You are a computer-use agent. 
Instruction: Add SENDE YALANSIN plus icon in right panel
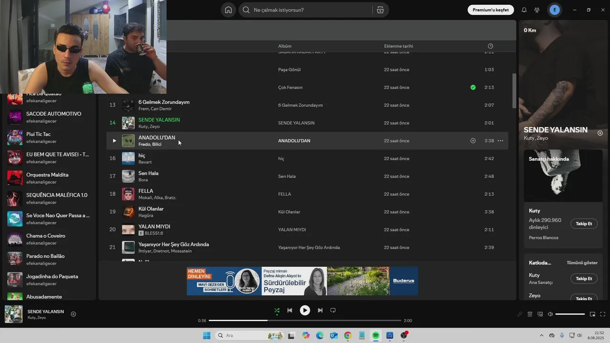[600, 133]
